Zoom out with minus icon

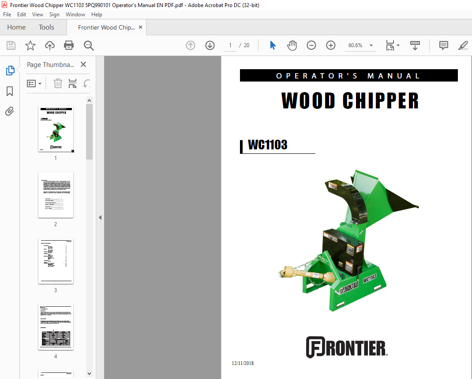[x=311, y=45]
